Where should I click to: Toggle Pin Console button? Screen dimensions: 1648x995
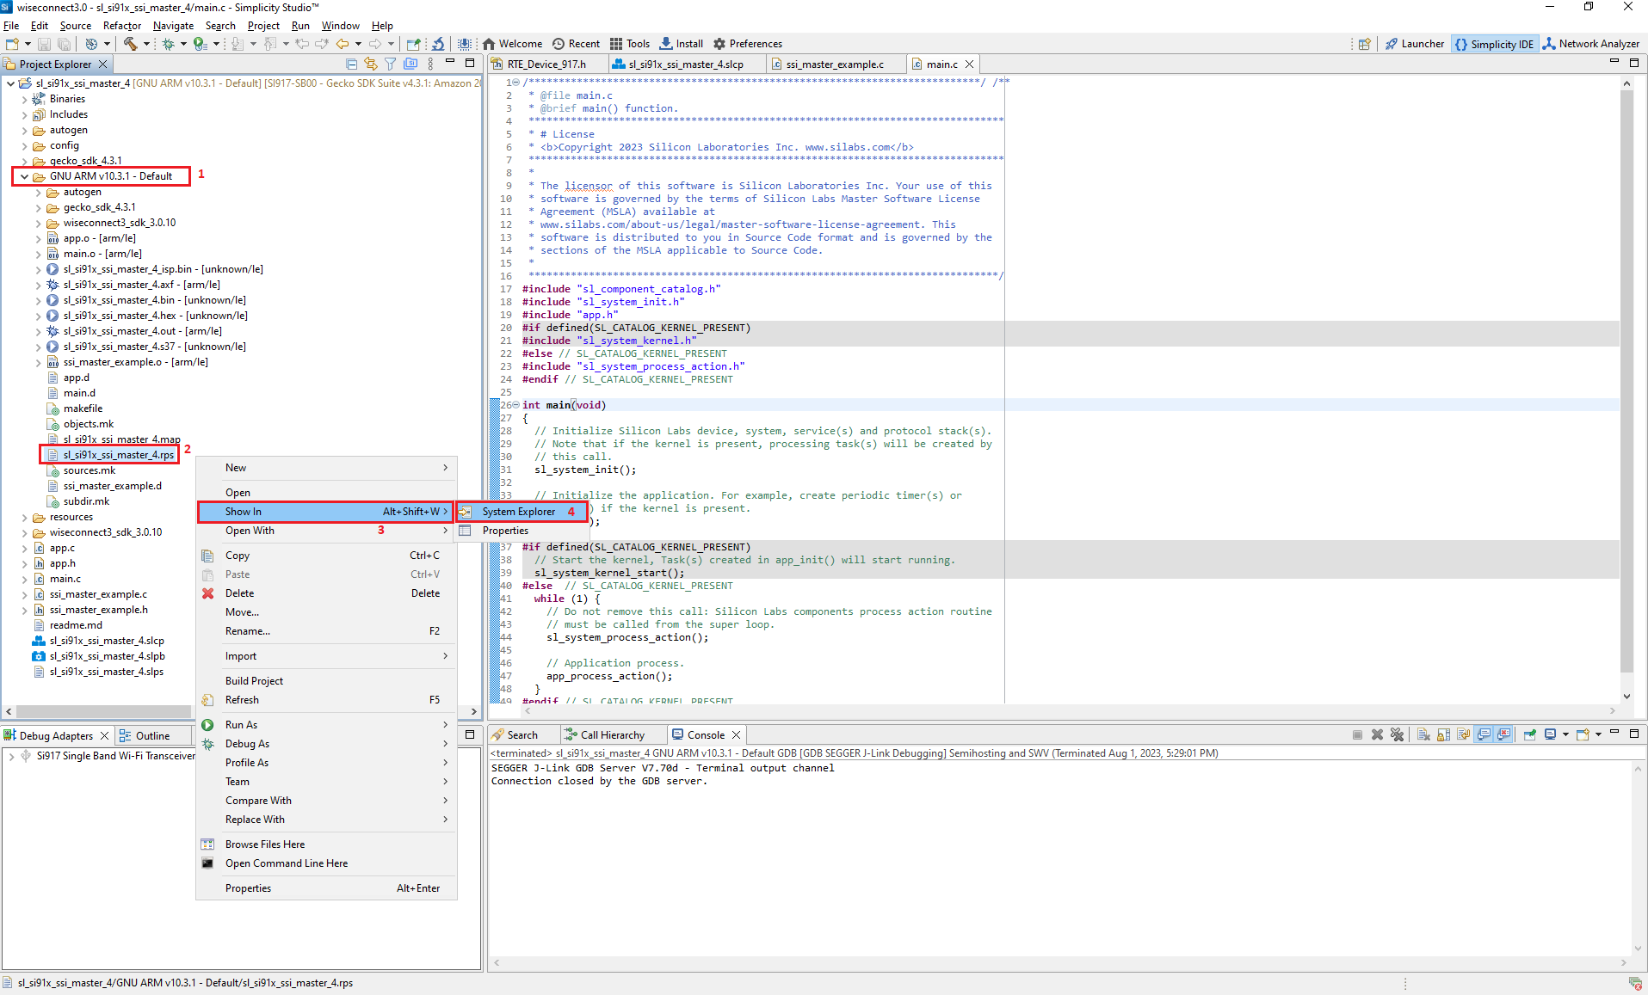[x=1529, y=735]
